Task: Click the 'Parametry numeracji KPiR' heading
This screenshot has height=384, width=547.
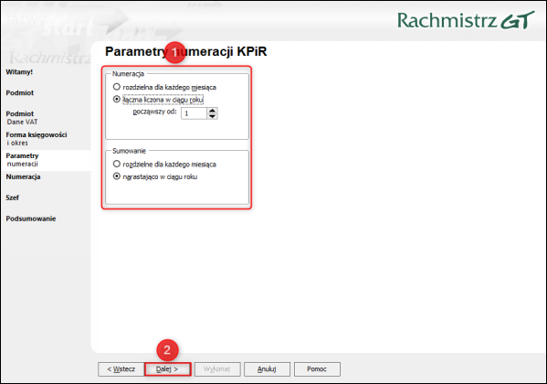Action: [186, 51]
